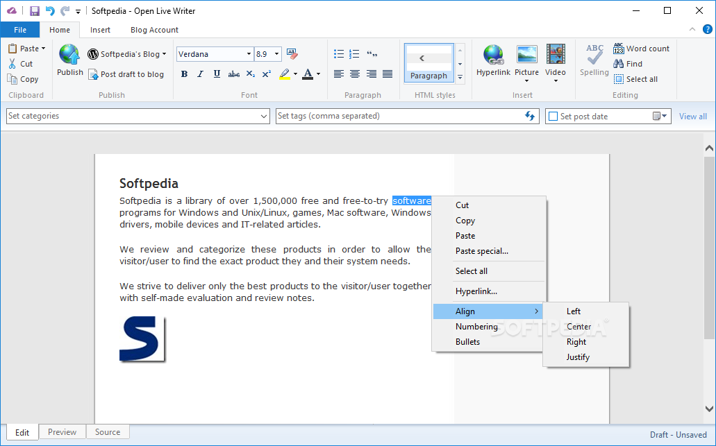716x446 pixels.
Task: Refresh tags with the arrows icon
Action: [530, 116]
